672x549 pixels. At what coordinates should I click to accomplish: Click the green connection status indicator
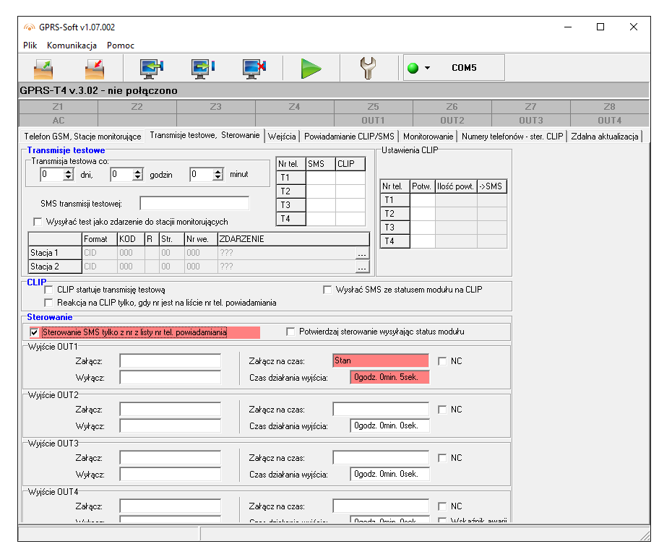click(x=413, y=69)
